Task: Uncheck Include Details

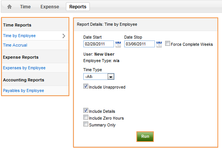Action: (x=86, y=111)
